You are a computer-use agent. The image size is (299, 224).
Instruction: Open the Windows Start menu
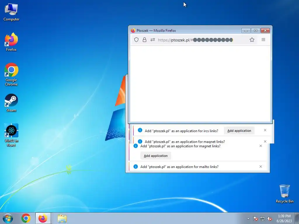click(8, 218)
